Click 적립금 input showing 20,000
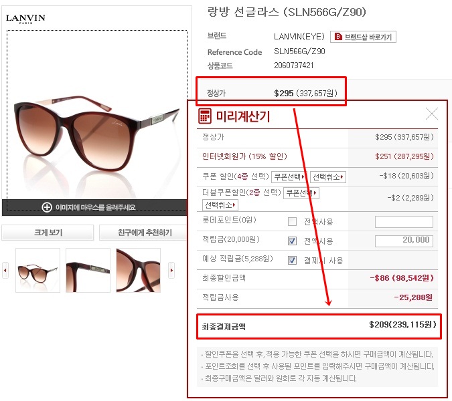 point(404,241)
